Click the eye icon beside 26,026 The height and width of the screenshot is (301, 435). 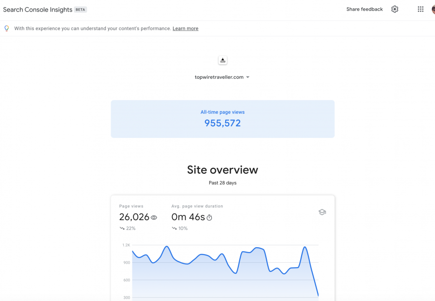pyautogui.click(x=154, y=218)
